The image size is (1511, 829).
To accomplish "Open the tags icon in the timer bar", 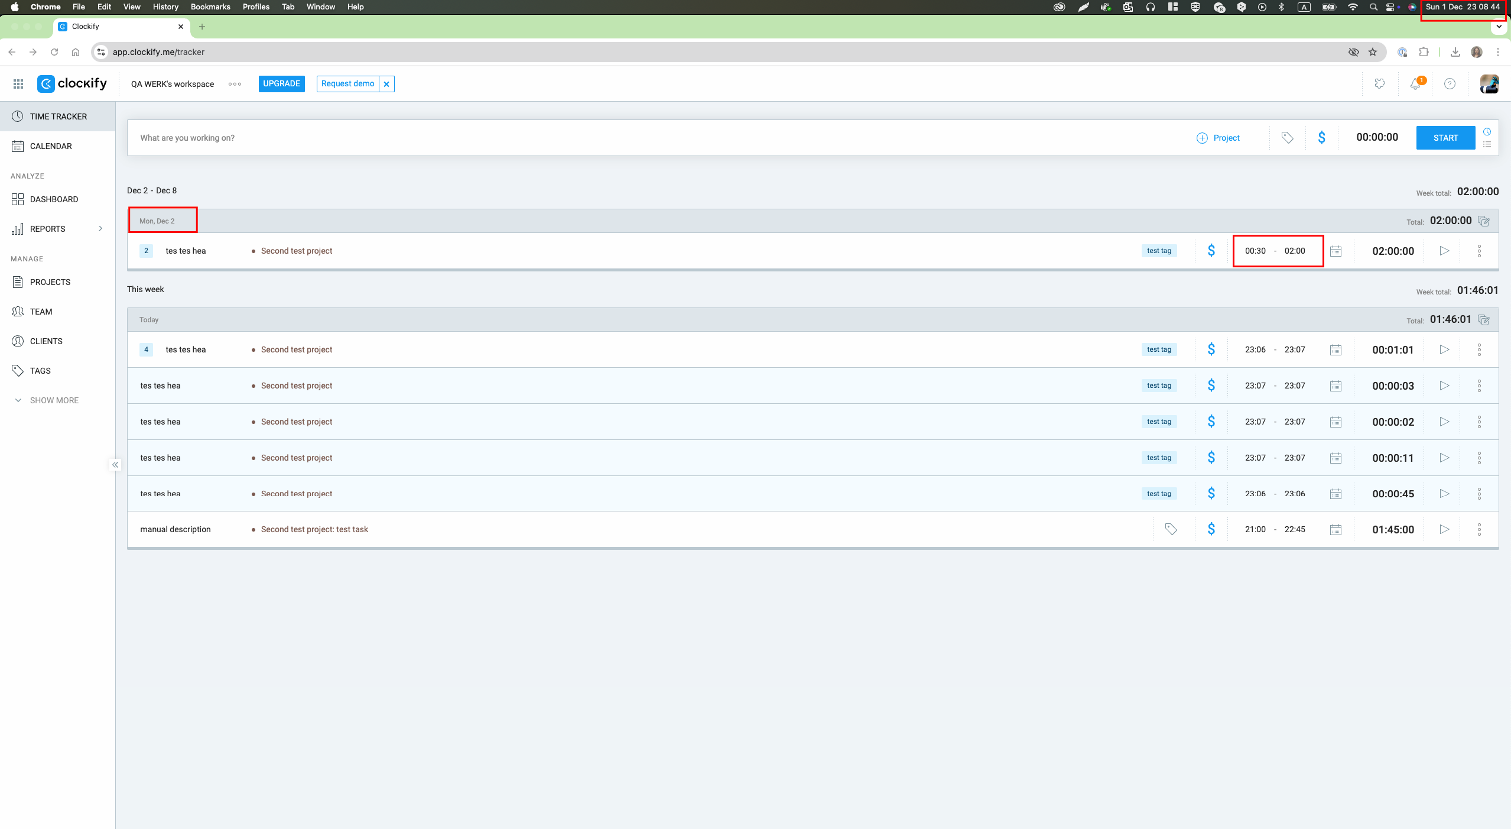I will coord(1287,138).
